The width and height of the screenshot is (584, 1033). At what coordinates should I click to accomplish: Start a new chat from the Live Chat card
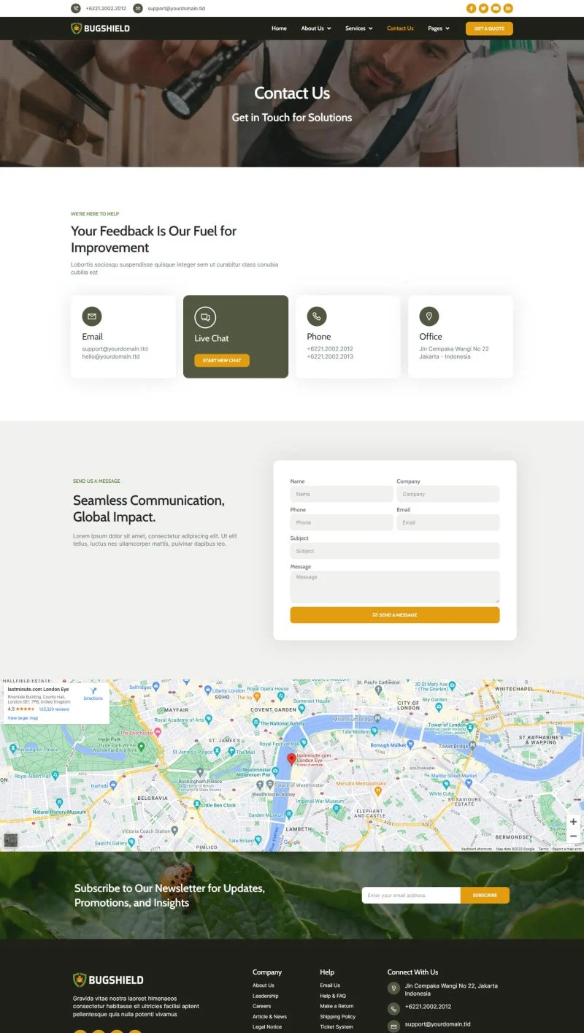(x=222, y=360)
